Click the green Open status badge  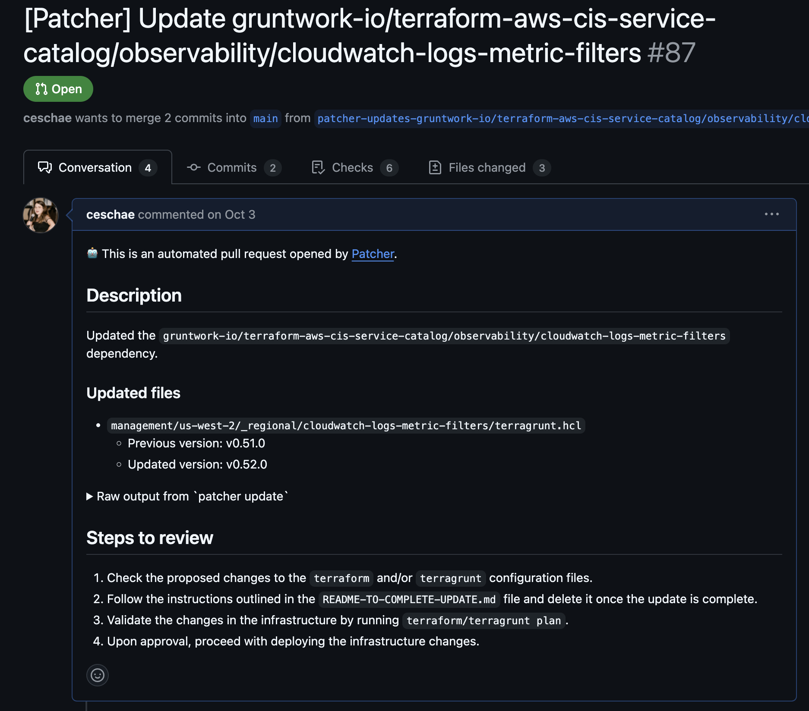(58, 89)
